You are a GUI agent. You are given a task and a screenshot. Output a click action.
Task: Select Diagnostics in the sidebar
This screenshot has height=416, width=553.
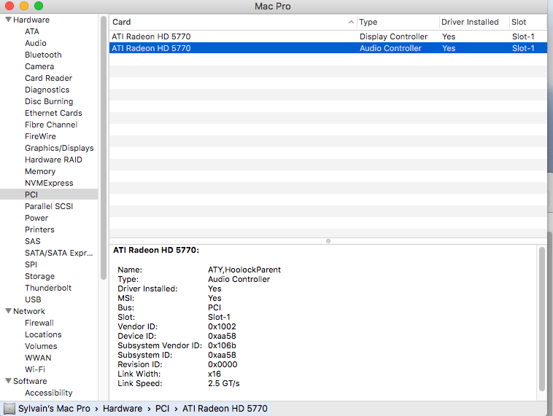point(47,90)
